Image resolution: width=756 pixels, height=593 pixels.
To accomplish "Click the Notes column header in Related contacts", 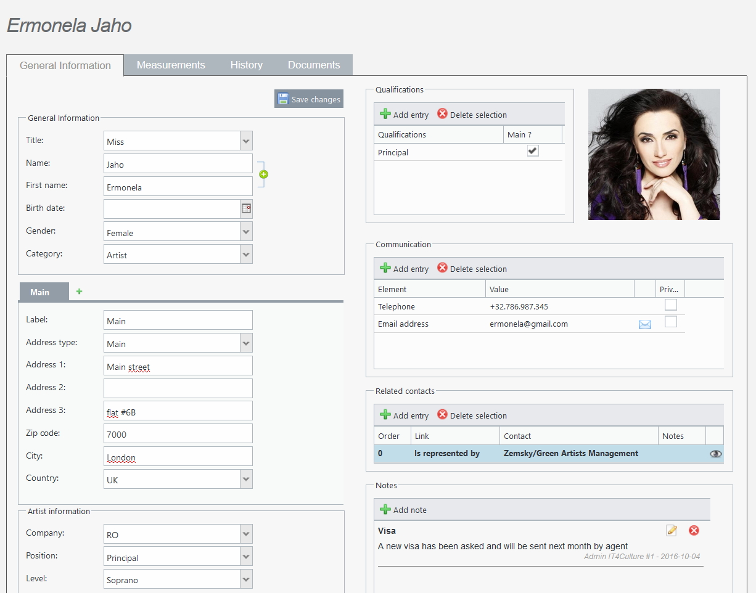I will click(x=682, y=436).
